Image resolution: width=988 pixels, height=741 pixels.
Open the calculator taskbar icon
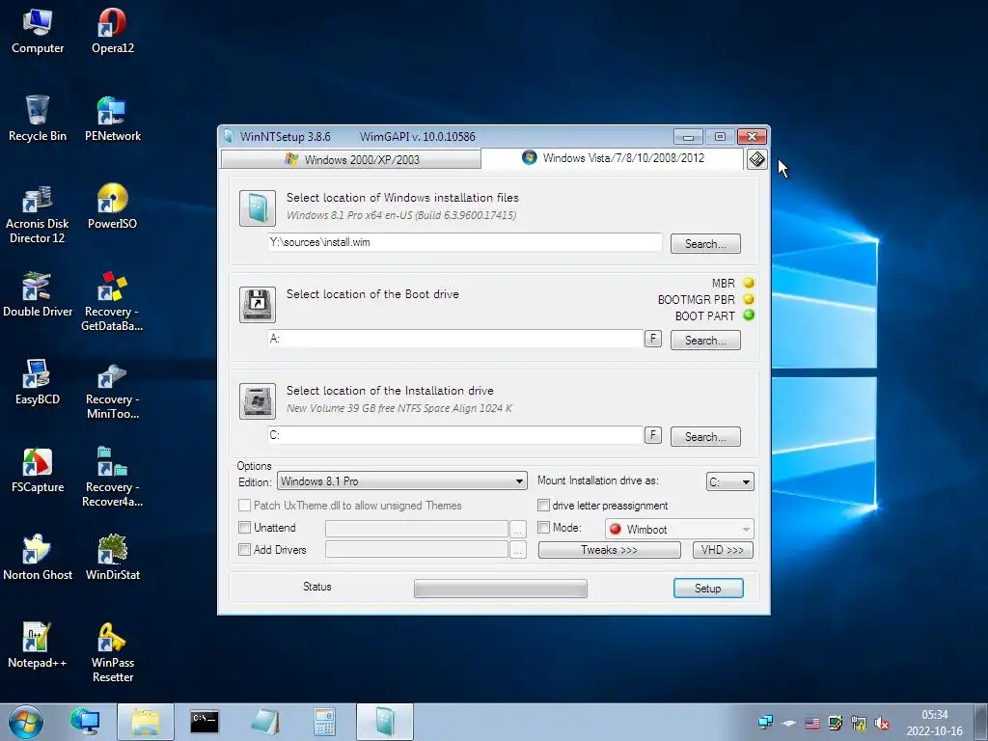pos(324,722)
